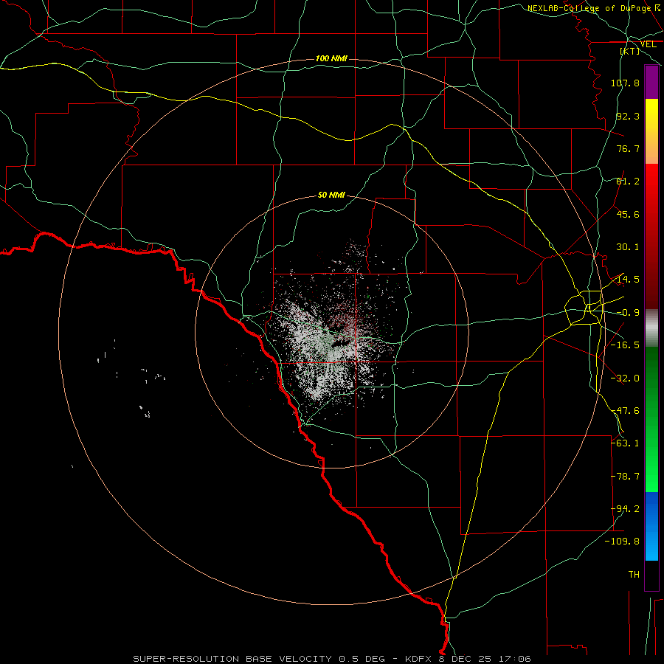Click the -0.9 velocity scale value
The image size is (664, 664).
pyautogui.click(x=628, y=313)
